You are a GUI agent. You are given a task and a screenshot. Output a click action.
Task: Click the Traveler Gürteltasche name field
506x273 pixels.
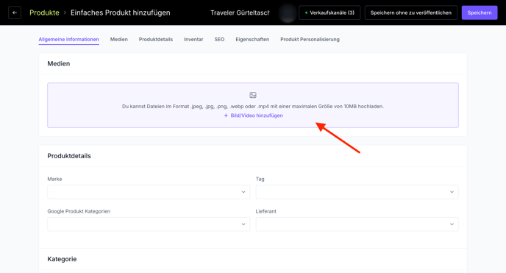[x=240, y=13]
